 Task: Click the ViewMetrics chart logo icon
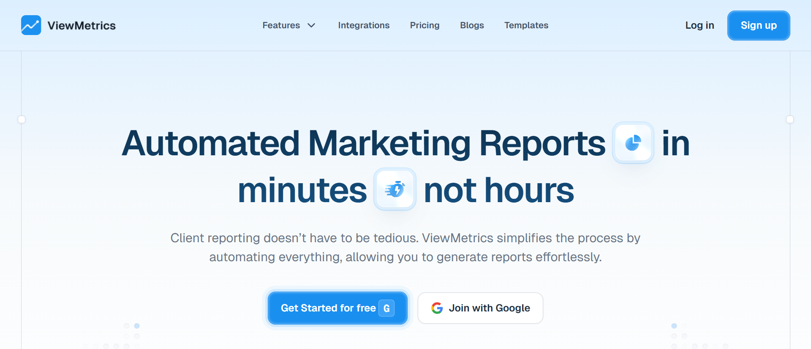(31, 25)
